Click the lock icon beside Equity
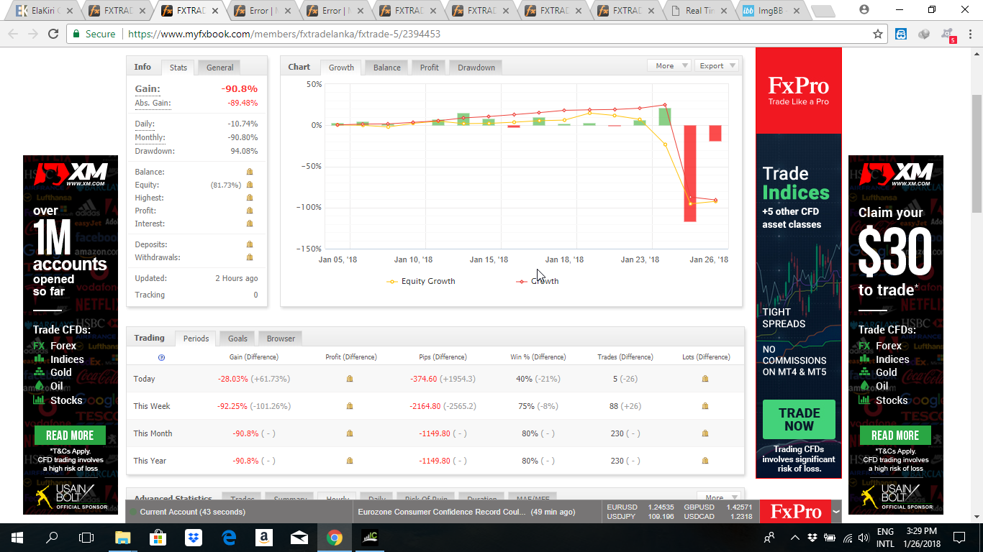983x552 pixels. 250,185
